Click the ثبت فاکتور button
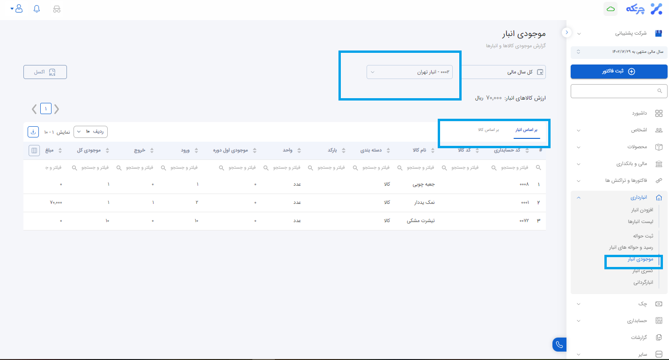This screenshot has width=669, height=360. [x=618, y=72]
